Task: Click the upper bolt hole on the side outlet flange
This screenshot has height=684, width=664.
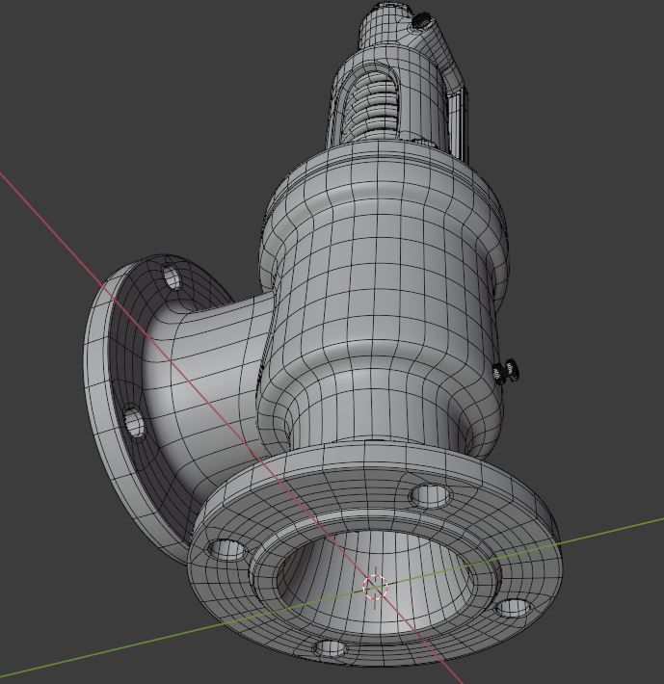Action: (x=171, y=277)
